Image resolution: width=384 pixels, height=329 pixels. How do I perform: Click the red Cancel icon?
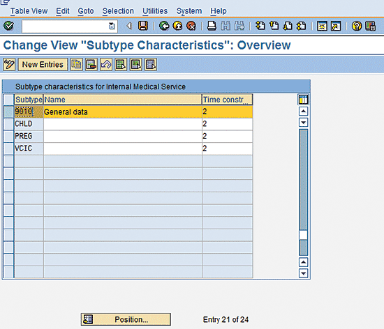click(191, 26)
